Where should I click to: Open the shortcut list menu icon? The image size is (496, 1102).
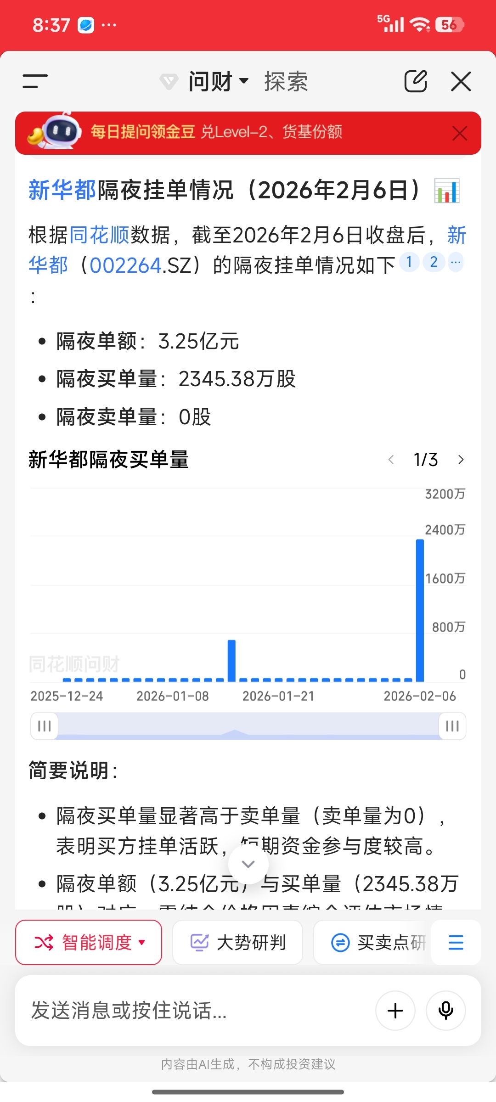pyautogui.click(x=456, y=943)
